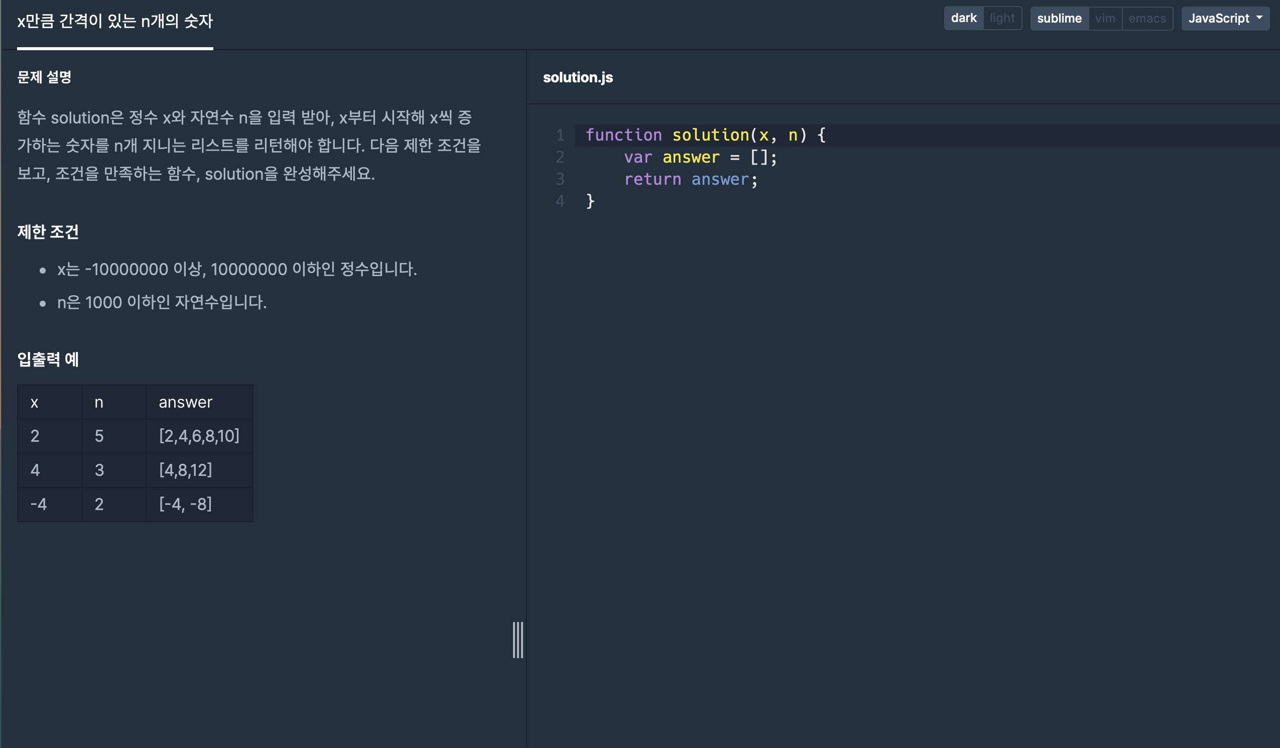The height and width of the screenshot is (748, 1280).
Task: Click the answer column header
Action: (185, 402)
